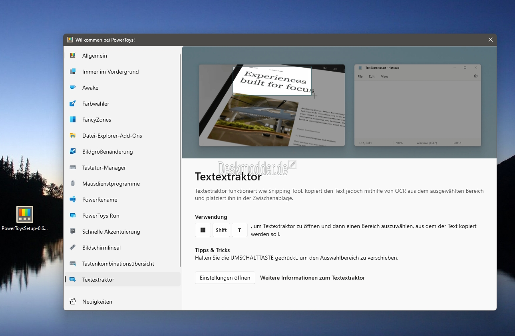This screenshot has height=336, width=515.
Task: Follow the Weitere Informationen zum Textextraktor link
Action: coord(312,278)
